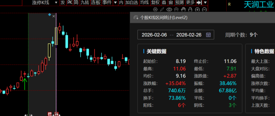Open the 更多 more menu

tap(190, 3)
